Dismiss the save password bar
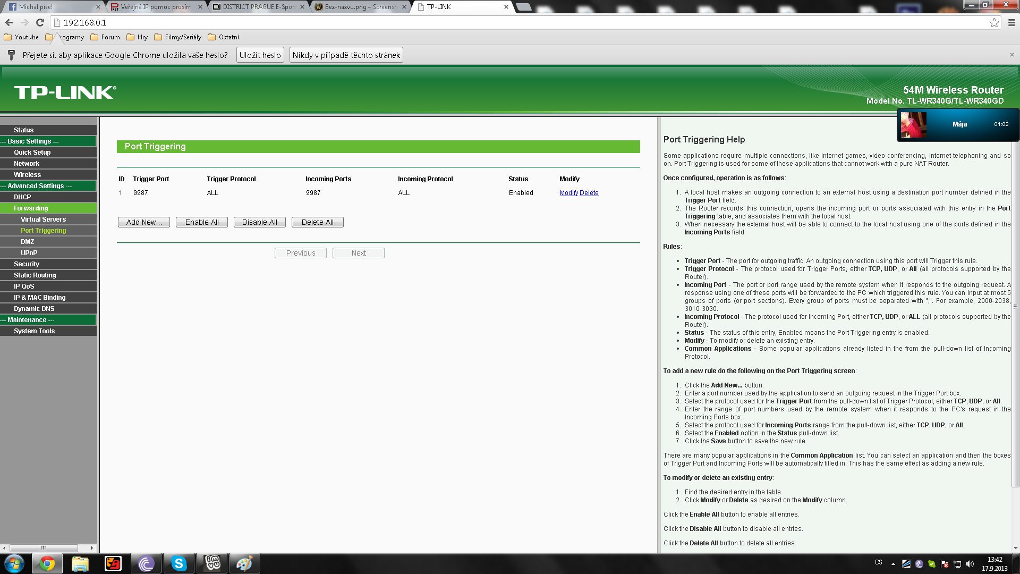Image resolution: width=1020 pixels, height=574 pixels. click(x=1011, y=55)
